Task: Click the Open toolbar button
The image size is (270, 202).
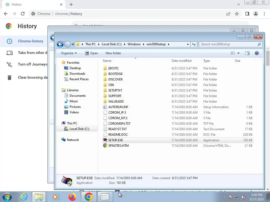Action: click(91, 53)
